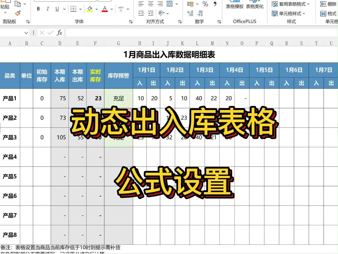Open alignment 对齐方式 dialog launcher
Screen dimensions: 338x254
pyautogui.click(x=180, y=22)
